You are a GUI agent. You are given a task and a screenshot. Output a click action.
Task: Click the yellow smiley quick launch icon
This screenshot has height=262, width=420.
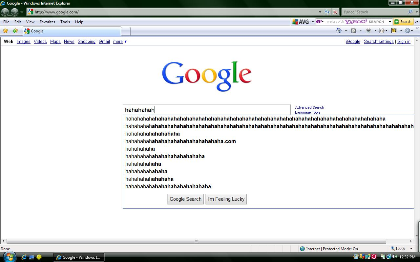(x=39, y=257)
